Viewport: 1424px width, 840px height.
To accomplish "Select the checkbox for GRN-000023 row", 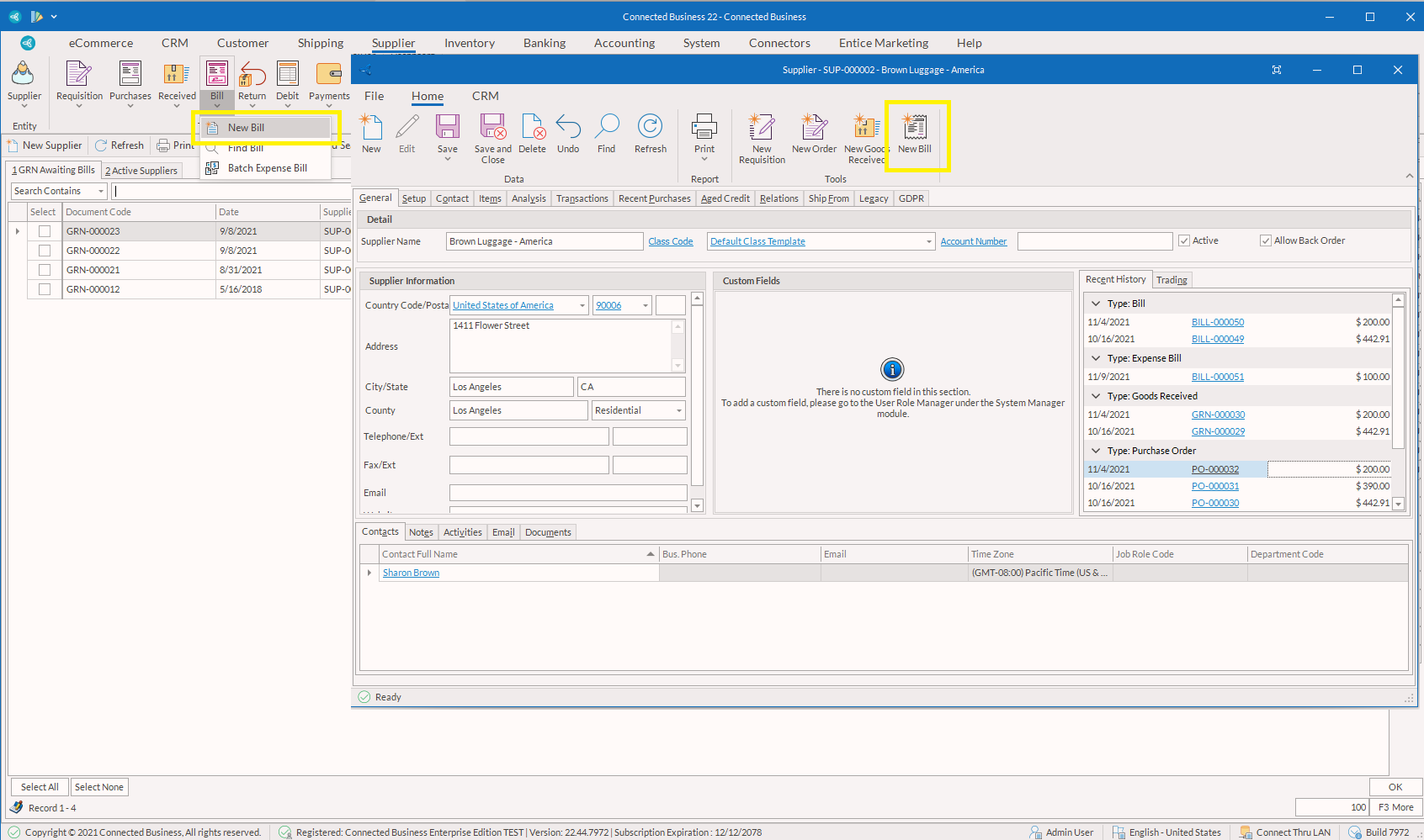I will (x=45, y=231).
